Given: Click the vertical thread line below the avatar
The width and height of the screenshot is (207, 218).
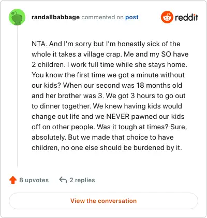Looking at the screenshot, I should point(17,97).
